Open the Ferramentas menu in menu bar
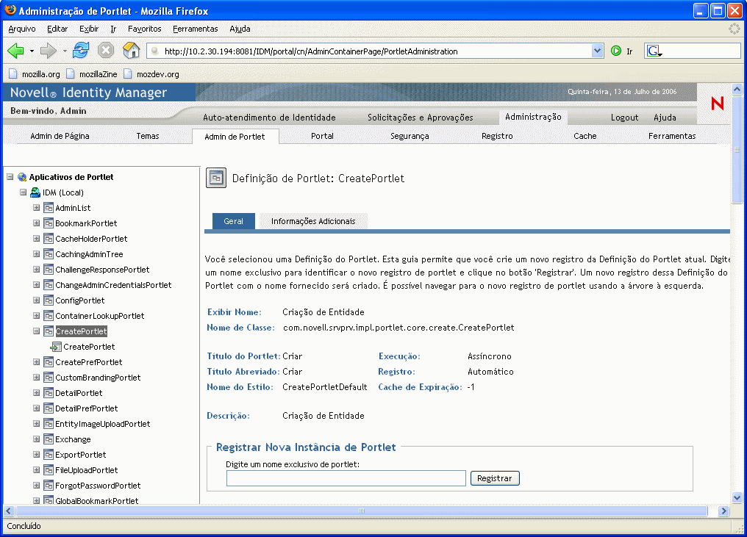The image size is (747, 537). (196, 29)
